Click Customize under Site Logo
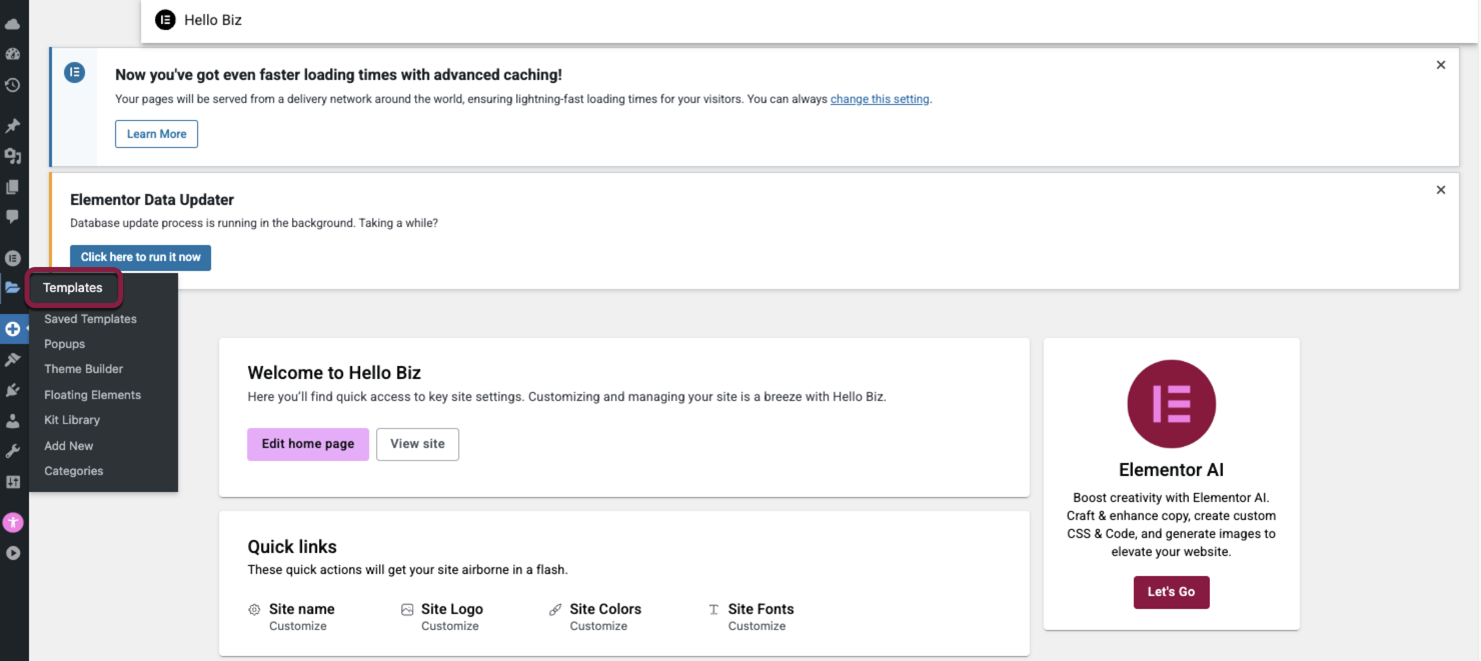Viewport: 1481px width, 661px height. [450, 626]
